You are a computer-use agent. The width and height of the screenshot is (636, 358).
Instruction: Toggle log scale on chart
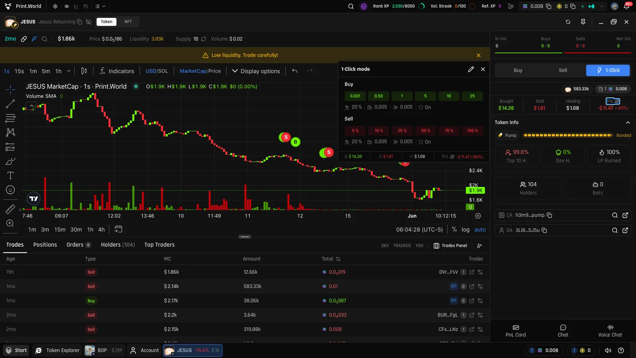[x=465, y=230]
